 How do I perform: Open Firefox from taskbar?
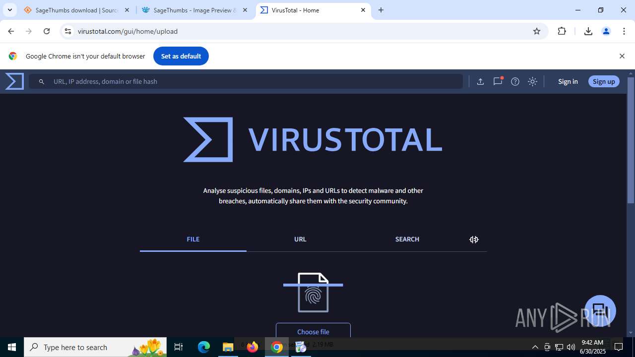point(253,347)
